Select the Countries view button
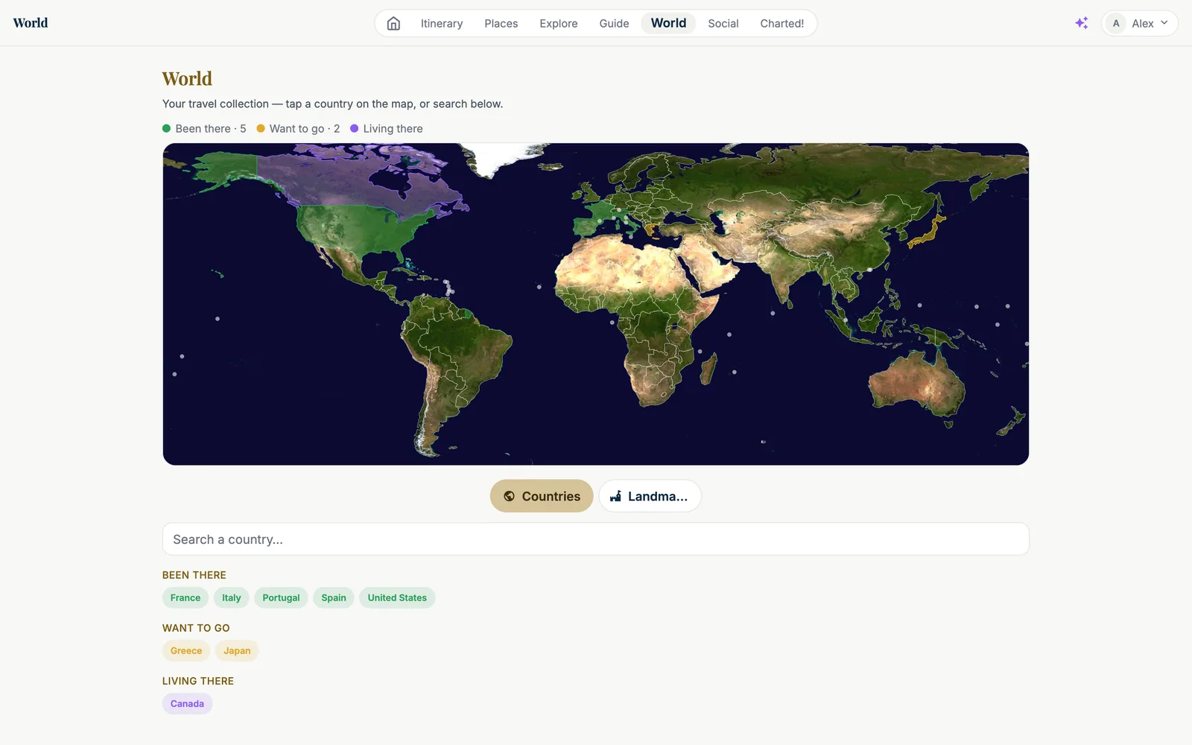 pos(542,496)
